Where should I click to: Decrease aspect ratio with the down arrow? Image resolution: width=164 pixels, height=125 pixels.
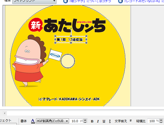pos(161,122)
